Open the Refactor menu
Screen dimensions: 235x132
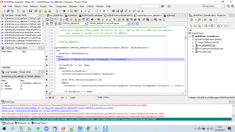click(34, 6)
